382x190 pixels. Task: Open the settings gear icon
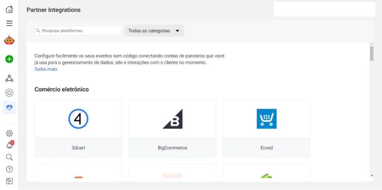[9, 133]
